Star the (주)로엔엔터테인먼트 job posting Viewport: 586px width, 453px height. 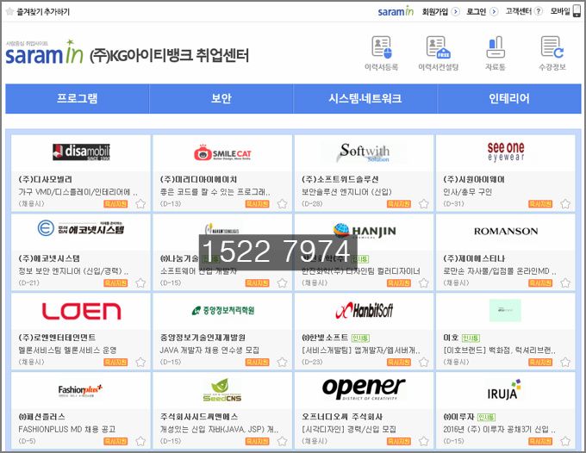[x=140, y=363]
